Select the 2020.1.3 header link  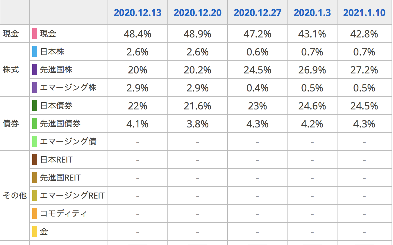point(312,13)
